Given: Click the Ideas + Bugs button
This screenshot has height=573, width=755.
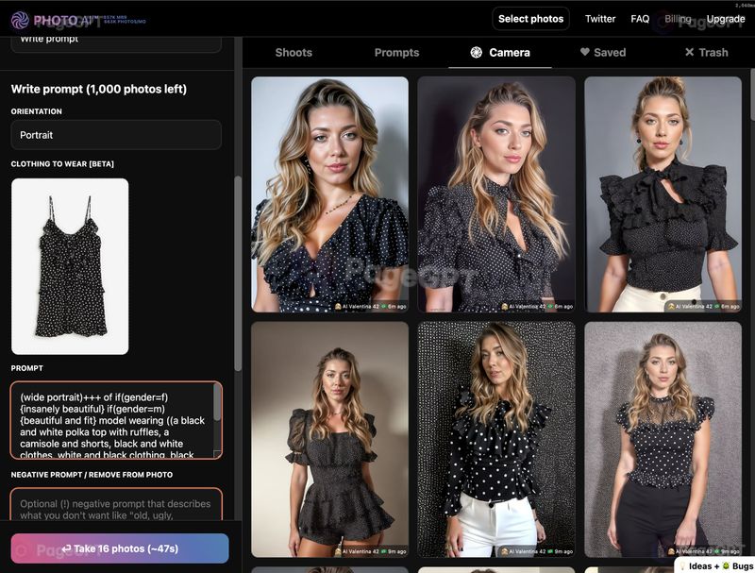Looking at the screenshot, I should (715, 565).
